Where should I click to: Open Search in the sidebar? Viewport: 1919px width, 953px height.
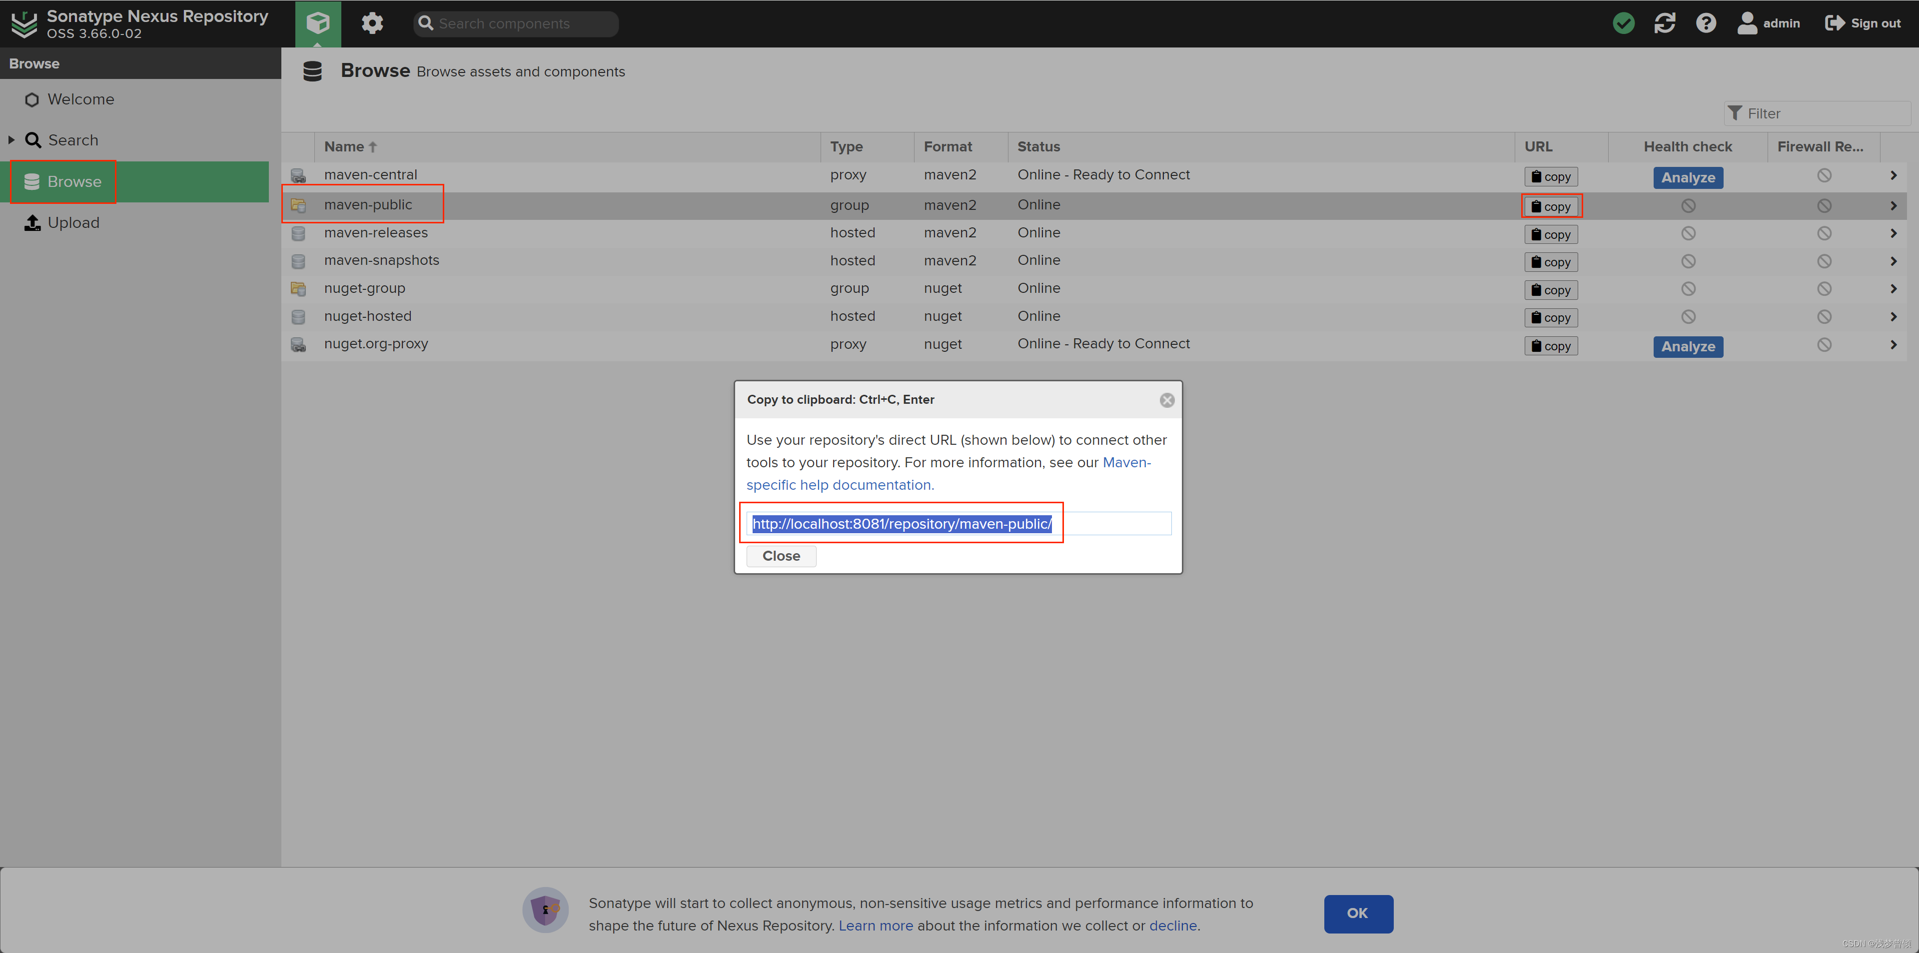coord(73,140)
